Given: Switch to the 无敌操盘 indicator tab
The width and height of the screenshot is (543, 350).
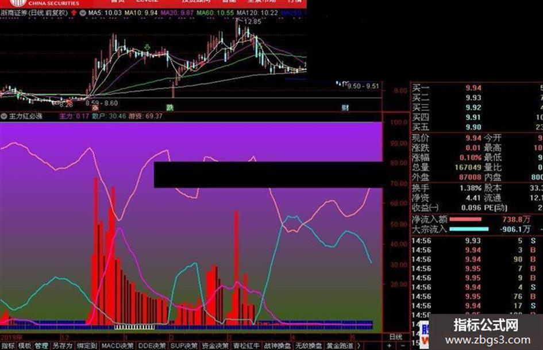Looking at the screenshot, I should tap(309, 345).
